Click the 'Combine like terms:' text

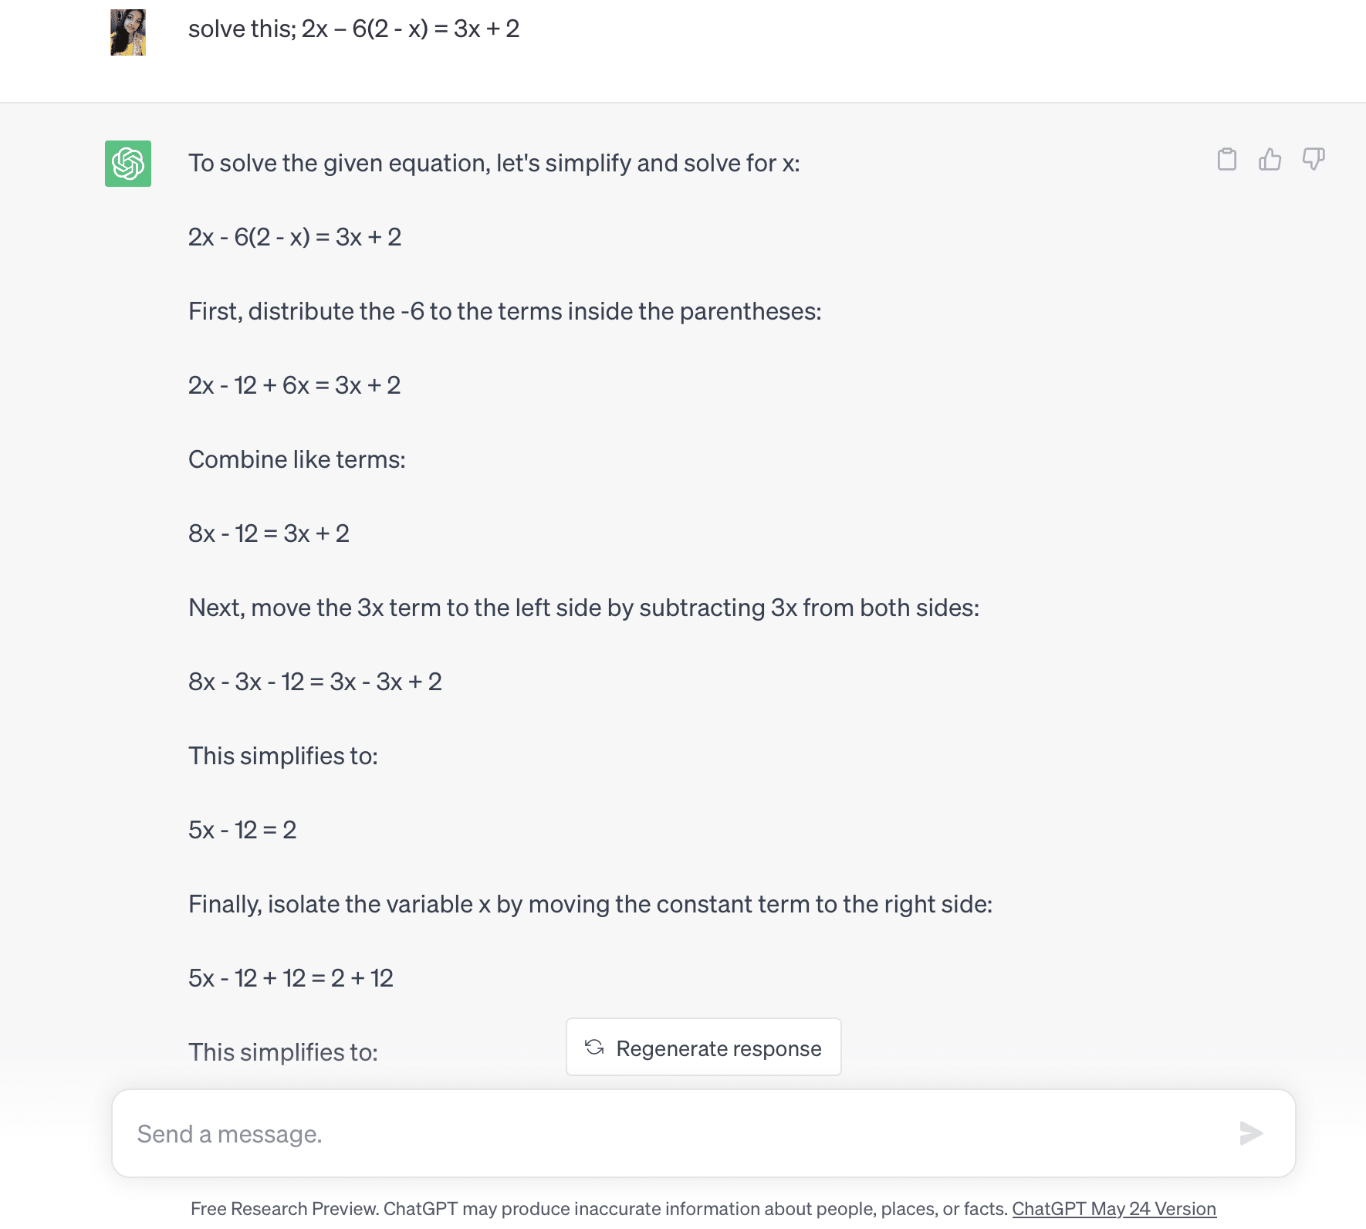click(297, 459)
